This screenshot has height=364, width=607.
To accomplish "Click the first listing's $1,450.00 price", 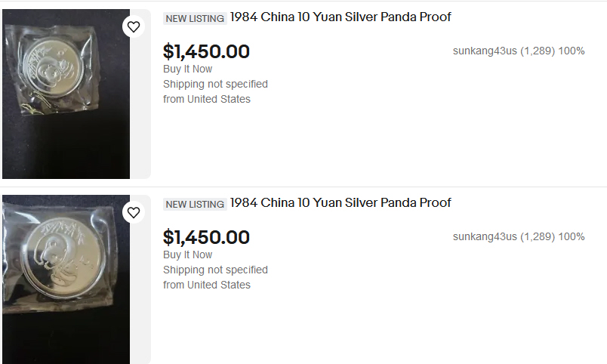I will [206, 52].
